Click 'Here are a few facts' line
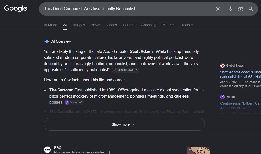Image resolution: width=261 pixels, height=154 pixels. tap(85, 80)
